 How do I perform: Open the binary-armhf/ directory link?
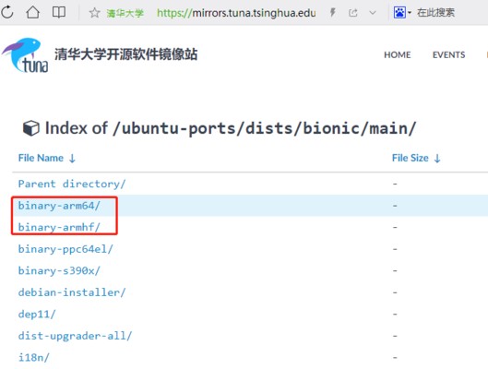59,227
